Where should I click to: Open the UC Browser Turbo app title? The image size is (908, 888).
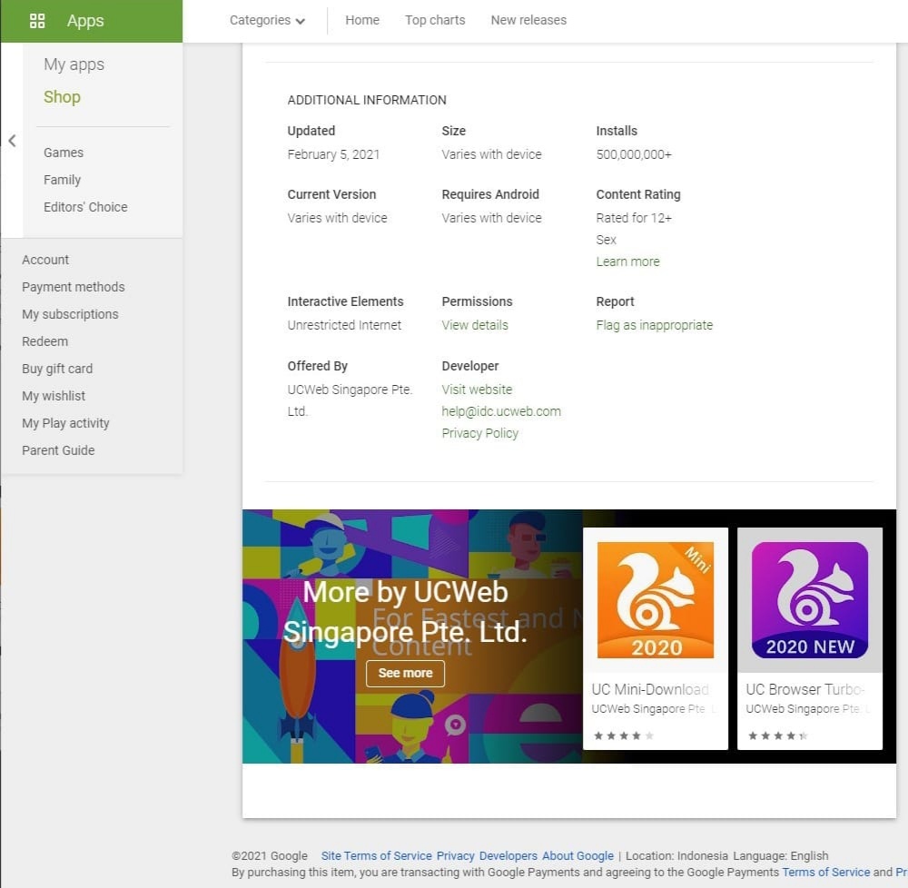coord(804,689)
